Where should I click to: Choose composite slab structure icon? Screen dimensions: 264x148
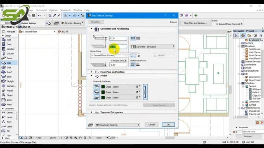(138, 38)
